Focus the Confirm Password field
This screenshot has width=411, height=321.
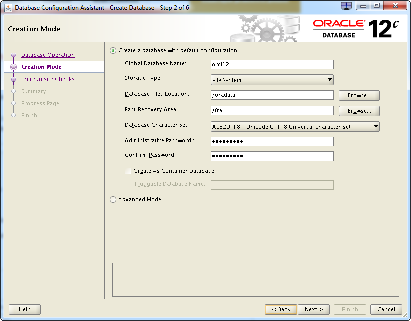click(272, 156)
